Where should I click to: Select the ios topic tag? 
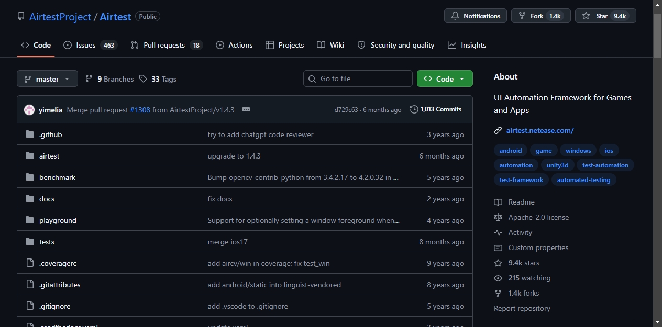coord(609,151)
